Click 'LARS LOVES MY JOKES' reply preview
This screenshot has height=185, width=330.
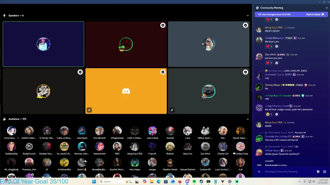point(295,71)
